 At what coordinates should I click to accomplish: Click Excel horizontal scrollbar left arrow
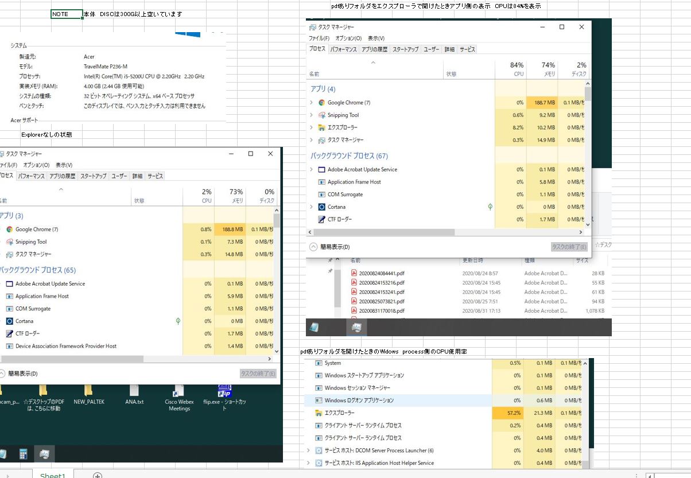pos(649,475)
